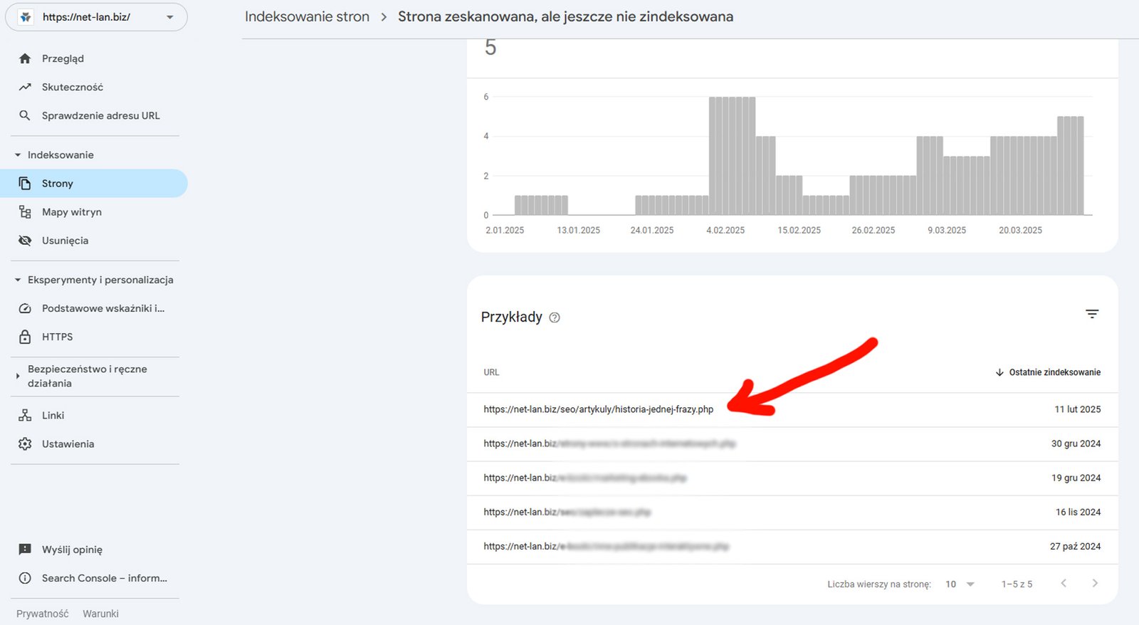This screenshot has width=1139, height=625.
Task: Open the rows-per-page dropdown showing 10
Action: 960,584
